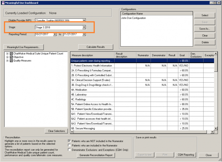Click the Goal column header
The height and width of the screenshot is (162, 222).
pyautogui.click(x=184, y=55)
